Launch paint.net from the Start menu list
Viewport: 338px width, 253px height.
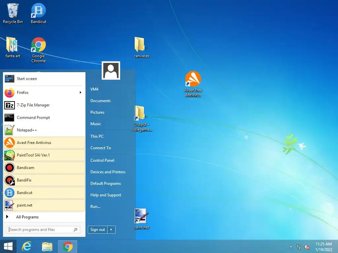click(x=44, y=205)
